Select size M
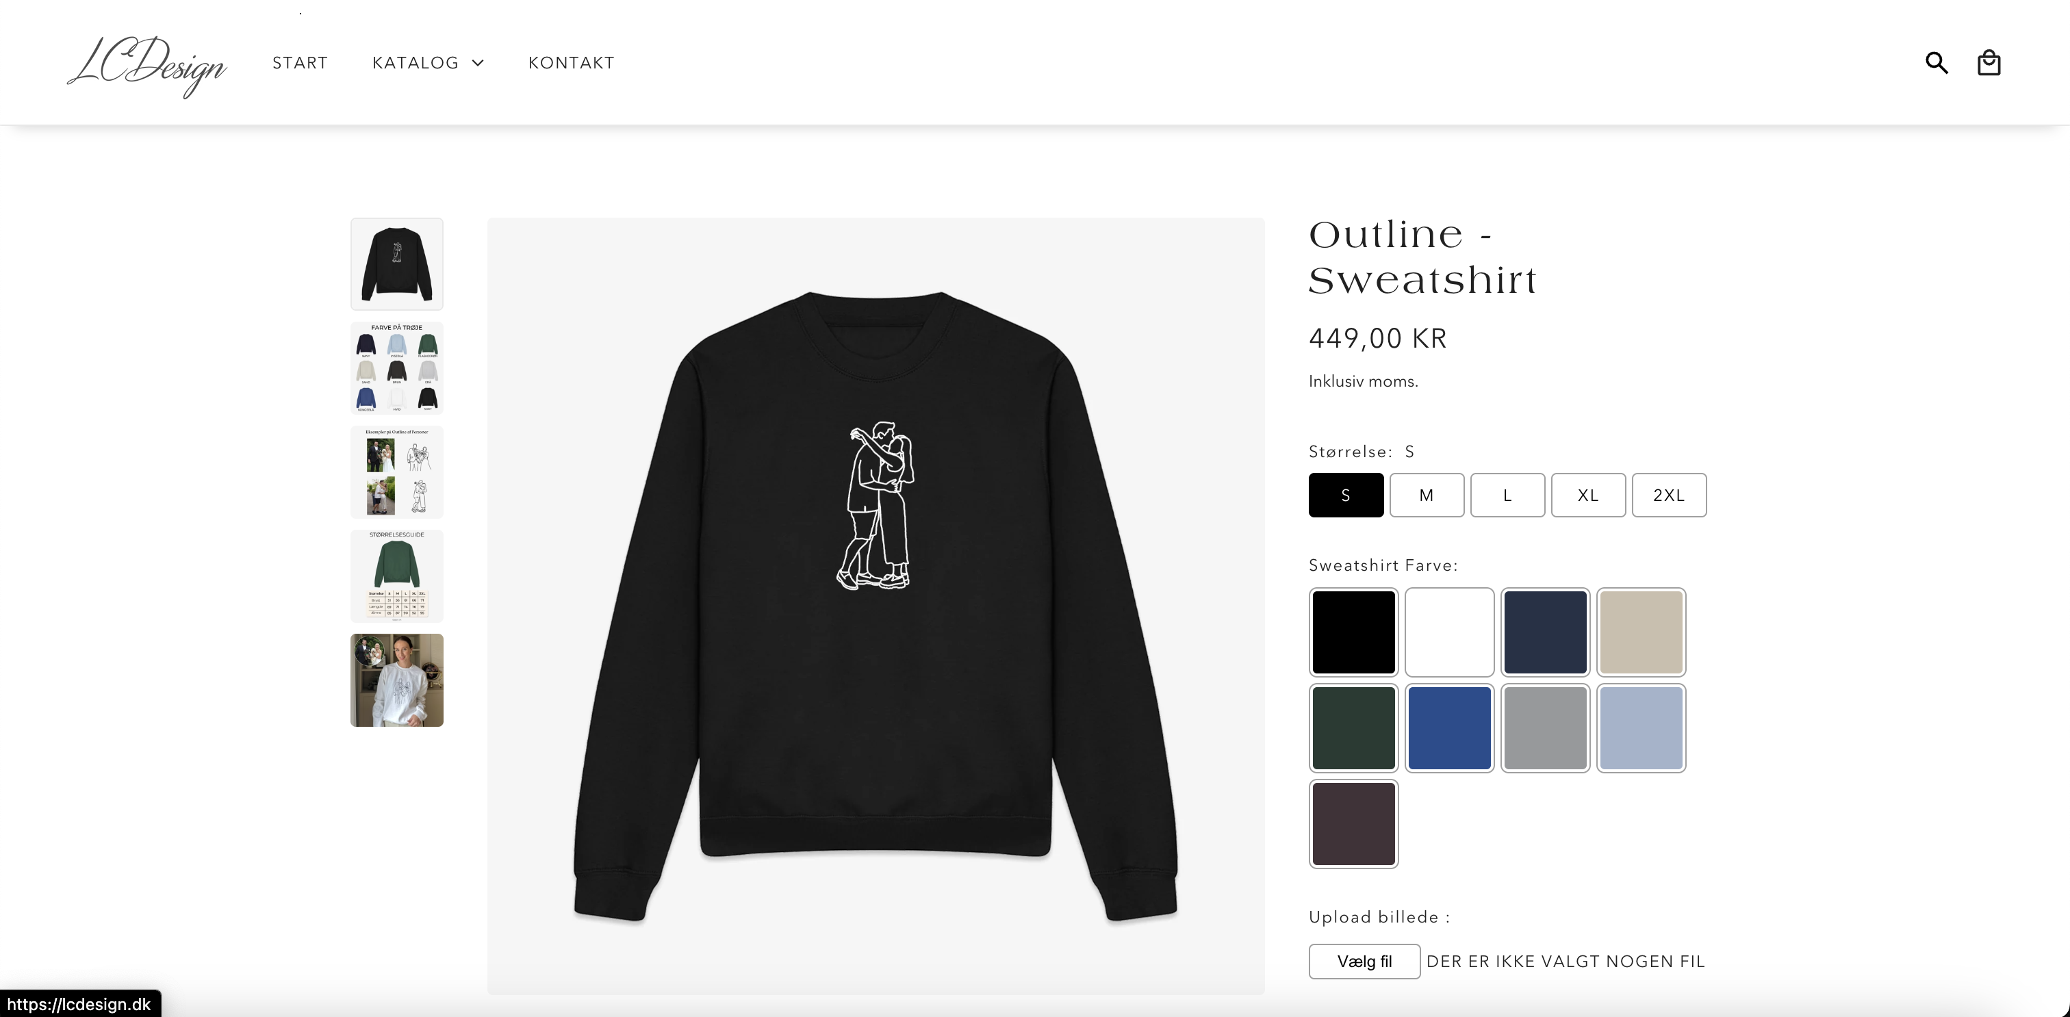Screen dimensions: 2070x1017 tap(1427, 495)
